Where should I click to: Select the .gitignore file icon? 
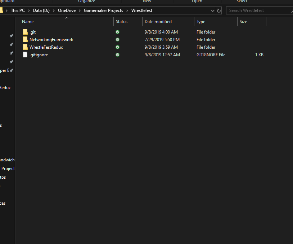pyautogui.click(x=25, y=55)
